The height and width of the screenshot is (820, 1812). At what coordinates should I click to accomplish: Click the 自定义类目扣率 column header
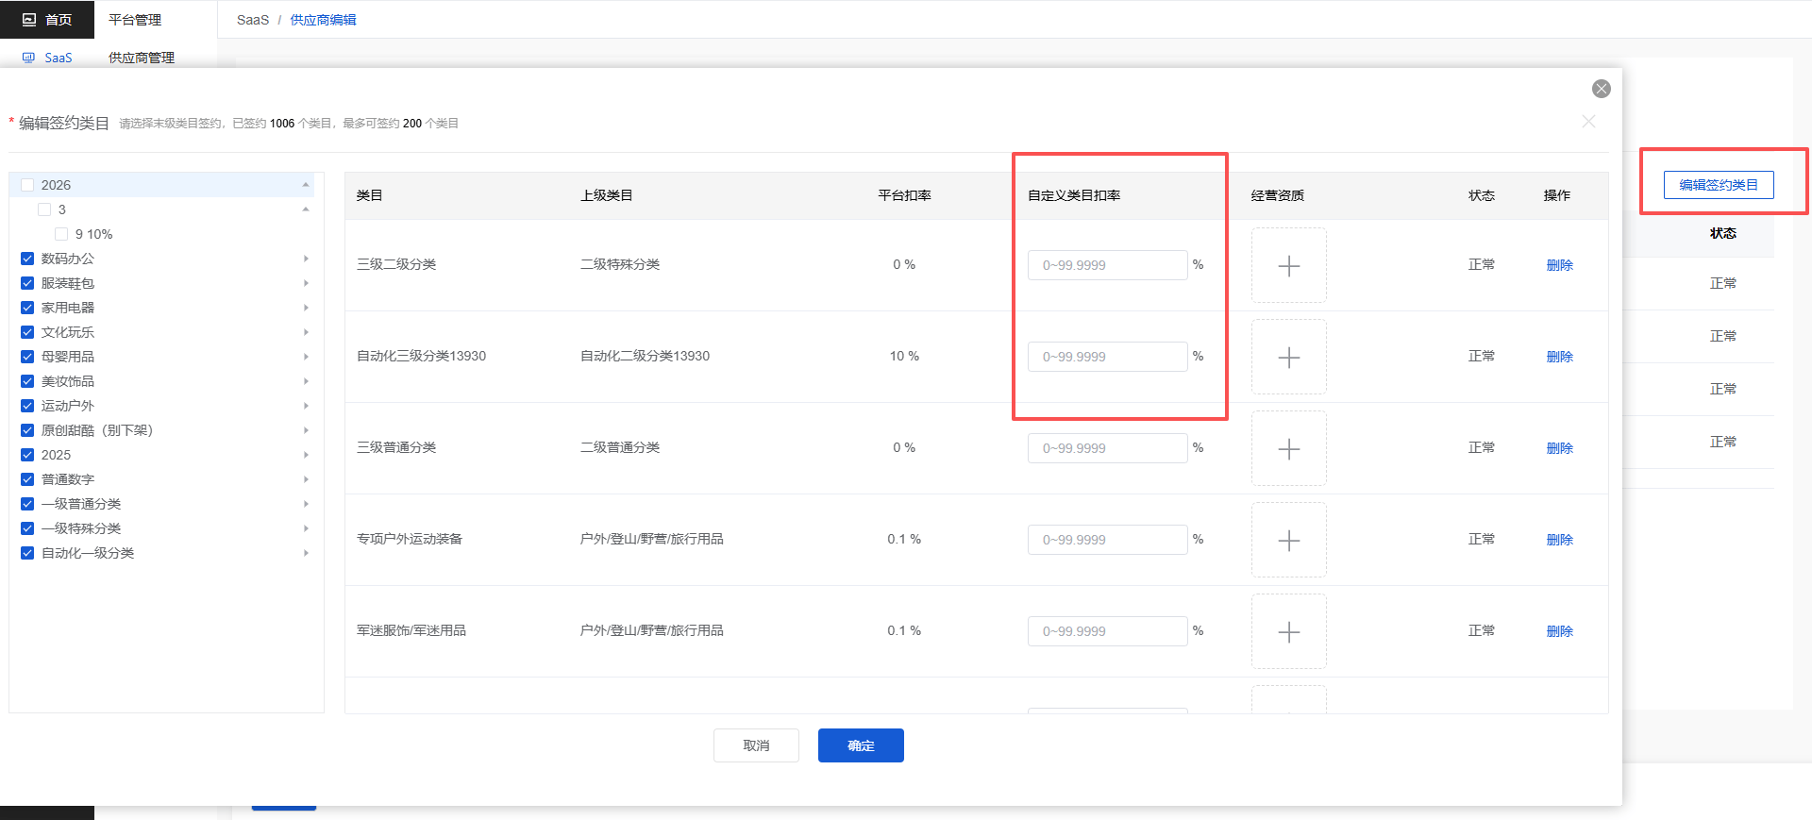coord(1074,195)
